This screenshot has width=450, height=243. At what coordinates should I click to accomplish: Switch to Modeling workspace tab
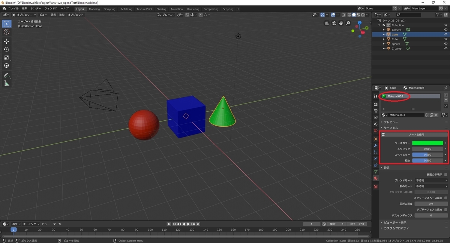point(94,9)
